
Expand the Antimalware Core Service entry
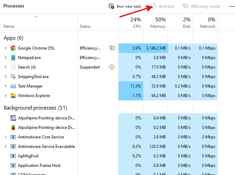tap(5, 137)
